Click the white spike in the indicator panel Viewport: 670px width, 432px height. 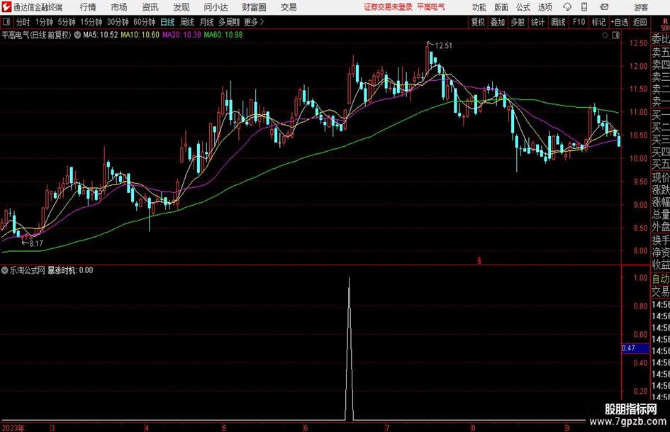pyautogui.click(x=349, y=348)
